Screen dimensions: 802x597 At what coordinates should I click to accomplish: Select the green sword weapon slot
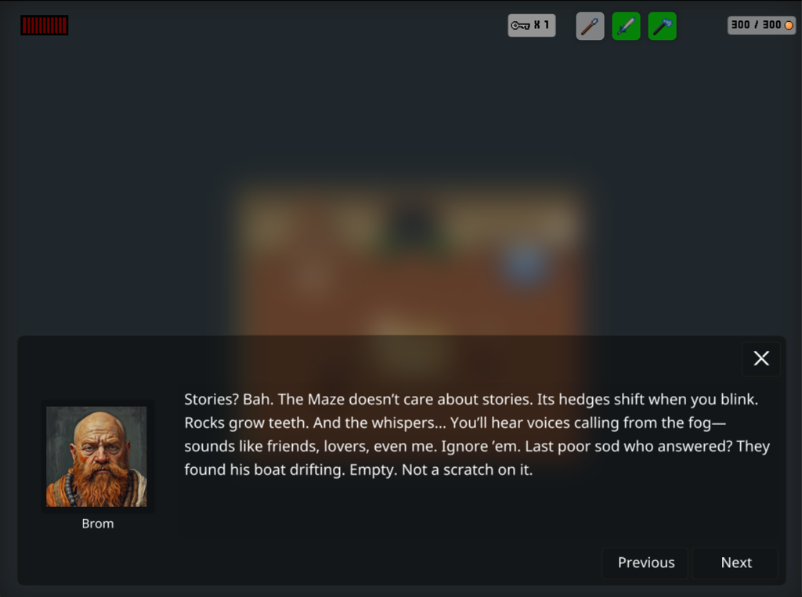[626, 26]
